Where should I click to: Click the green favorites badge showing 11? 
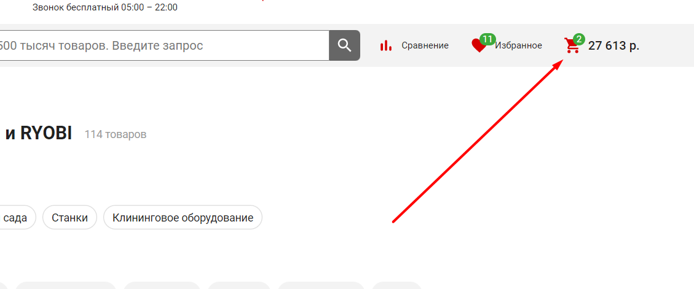pyautogui.click(x=487, y=39)
